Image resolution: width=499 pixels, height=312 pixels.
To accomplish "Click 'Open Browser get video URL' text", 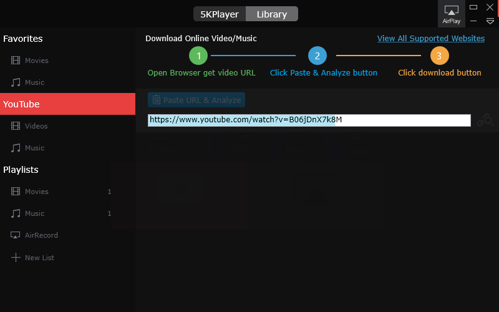I will point(201,73).
